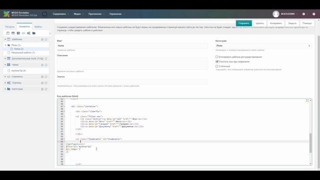Viewport: 320px width, 180px height.
Task: Collapse the left sidebar tree panel arrow
Action: point(50,33)
